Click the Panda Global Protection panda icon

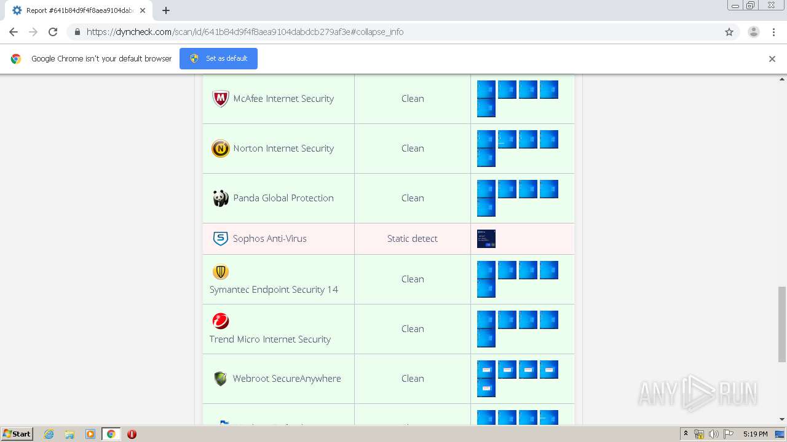point(221,198)
